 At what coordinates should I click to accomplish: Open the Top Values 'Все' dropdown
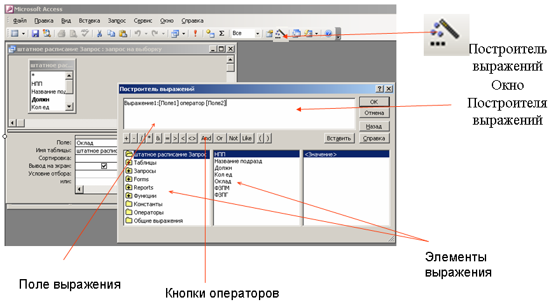click(x=257, y=33)
